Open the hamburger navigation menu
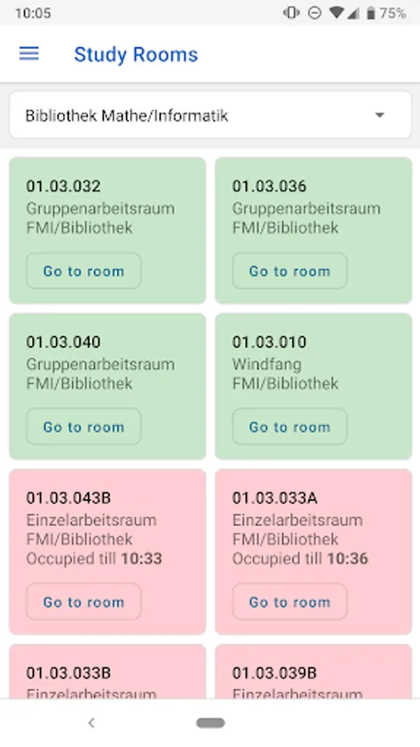Image resolution: width=420 pixels, height=747 pixels. (x=28, y=53)
